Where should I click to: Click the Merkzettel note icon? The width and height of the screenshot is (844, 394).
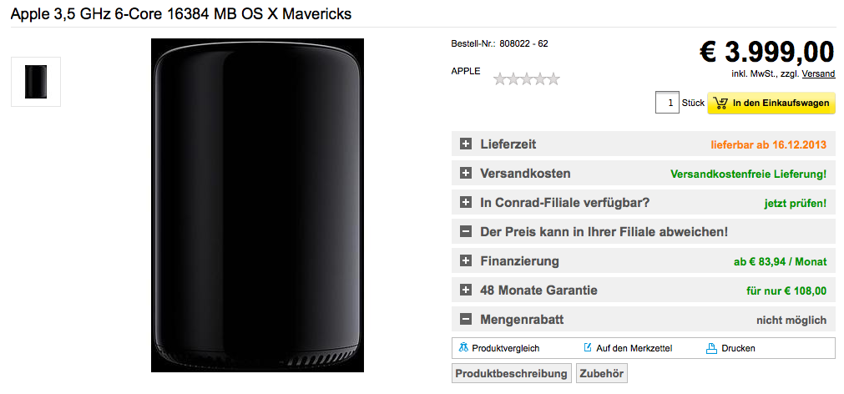pos(588,348)
